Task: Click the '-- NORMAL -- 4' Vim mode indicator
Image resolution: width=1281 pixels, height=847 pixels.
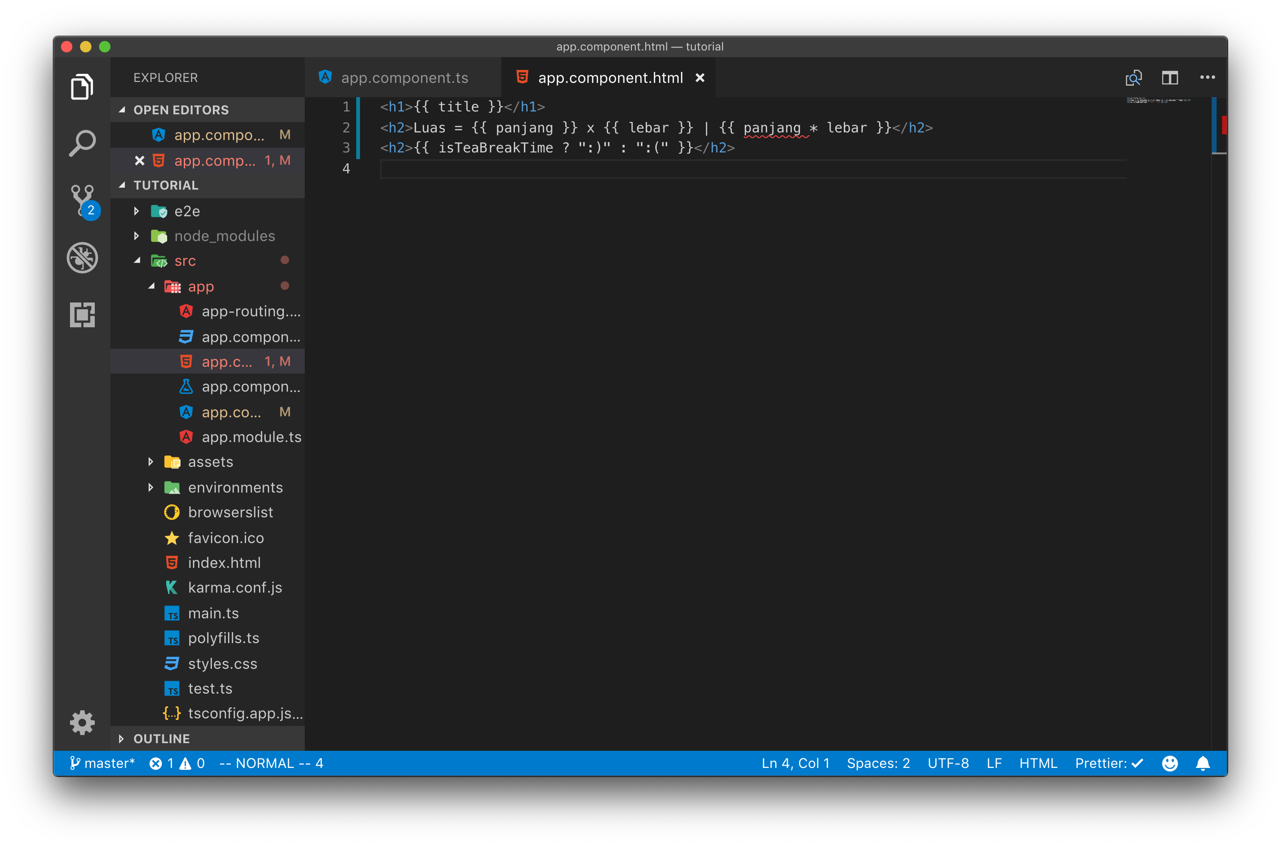Action: [271, 763]
